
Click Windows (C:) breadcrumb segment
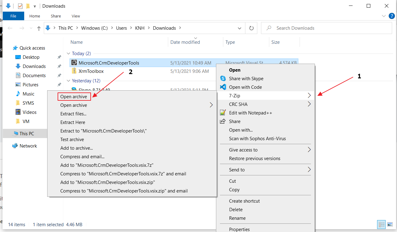[94, 28]
